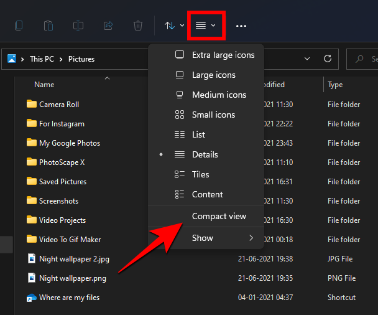Open the Sort options button
This screenshot has height=315, width=378.
(x=173, y=26)
